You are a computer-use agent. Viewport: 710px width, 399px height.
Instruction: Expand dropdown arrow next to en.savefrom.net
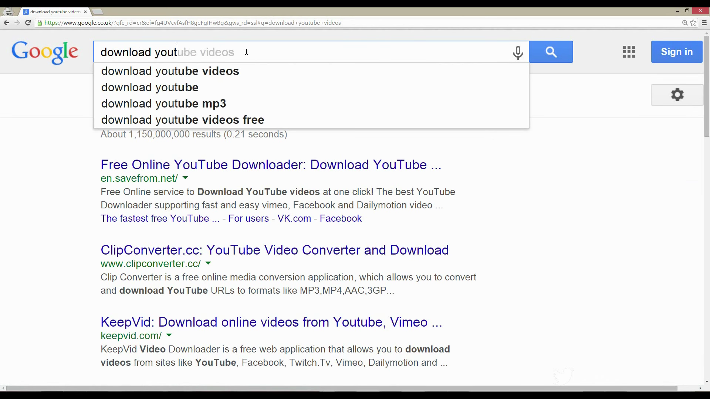[x=185, y=178]
